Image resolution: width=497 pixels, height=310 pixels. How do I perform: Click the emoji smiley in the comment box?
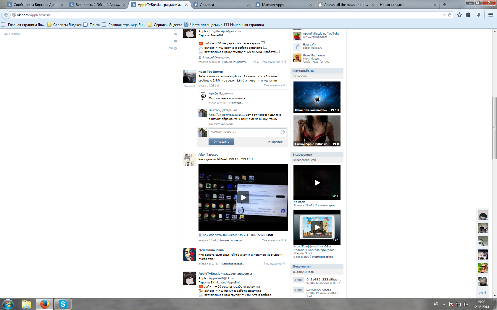pyautogui.click(x=283, y=132)
